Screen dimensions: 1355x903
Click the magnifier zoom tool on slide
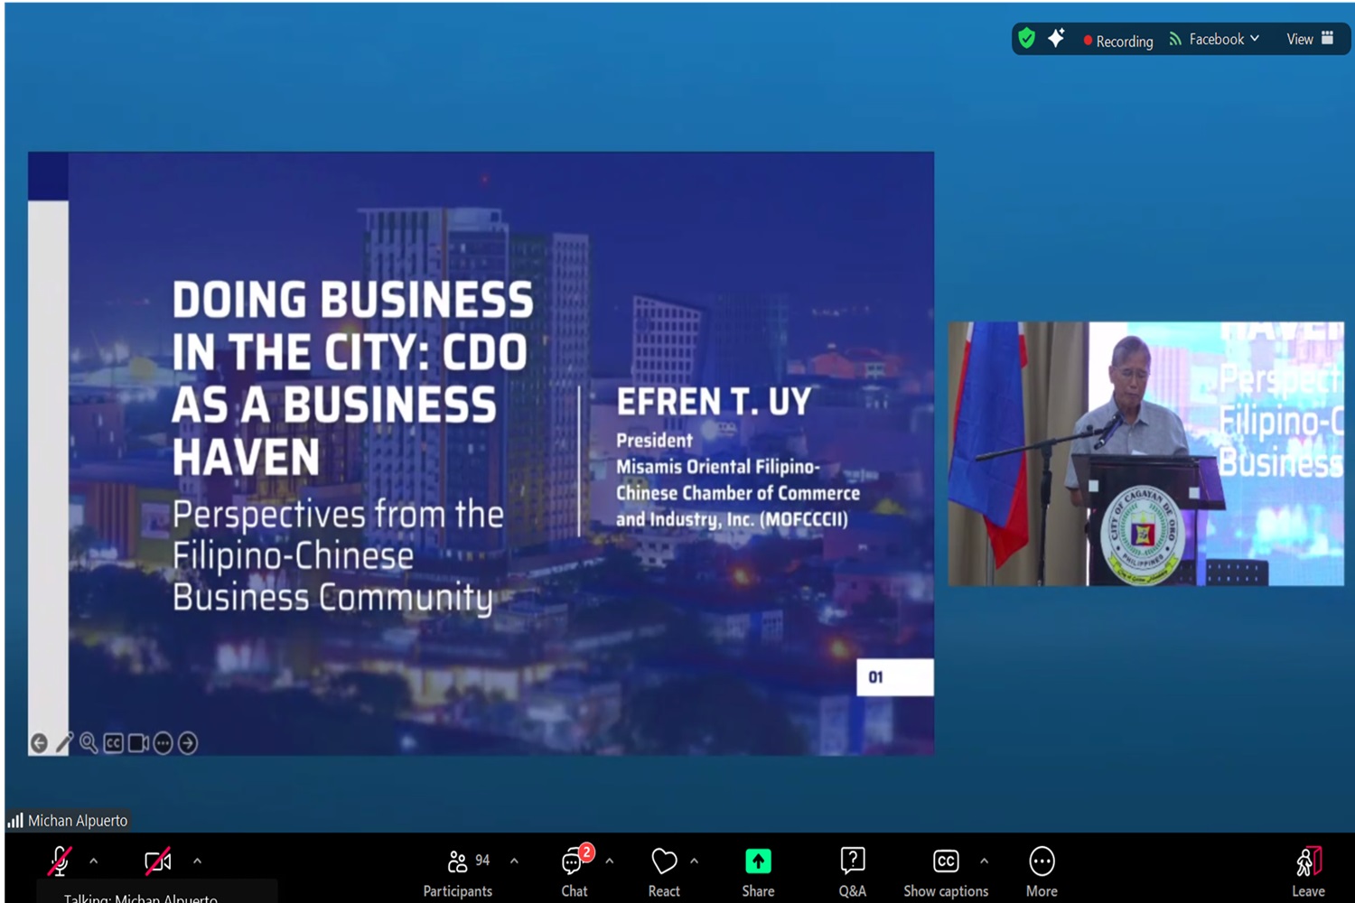89,743
